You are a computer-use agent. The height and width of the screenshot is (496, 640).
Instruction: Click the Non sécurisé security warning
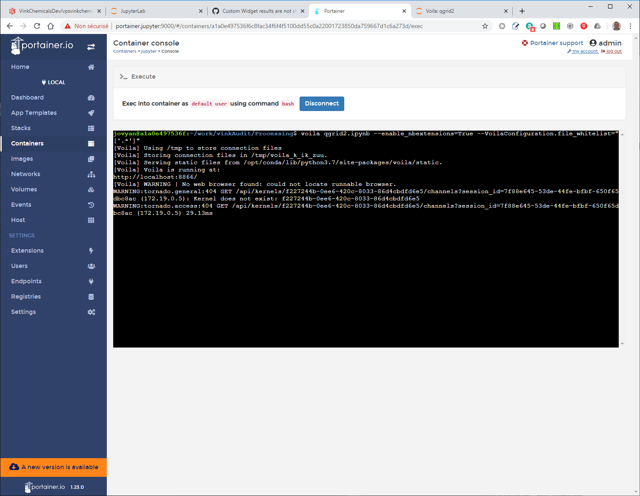pyautogui.click(x=86, y=26)
